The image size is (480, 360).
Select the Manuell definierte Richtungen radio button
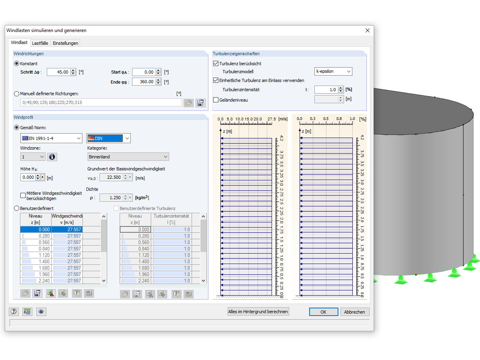(x=16, y=93)
